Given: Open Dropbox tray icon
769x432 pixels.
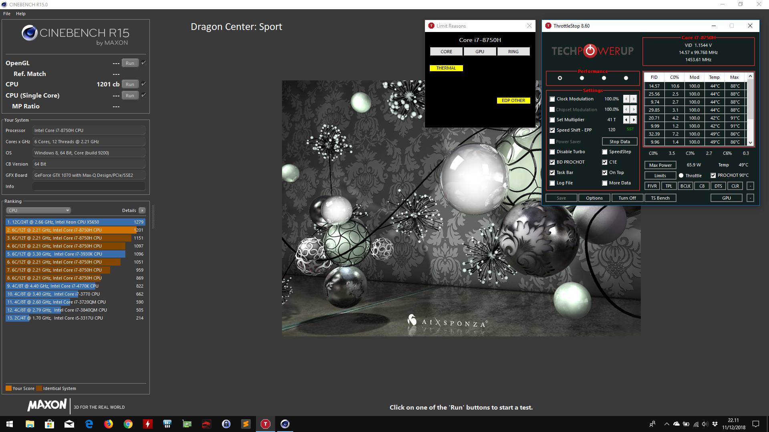Looking at the screenshot, I should point(715,424).
